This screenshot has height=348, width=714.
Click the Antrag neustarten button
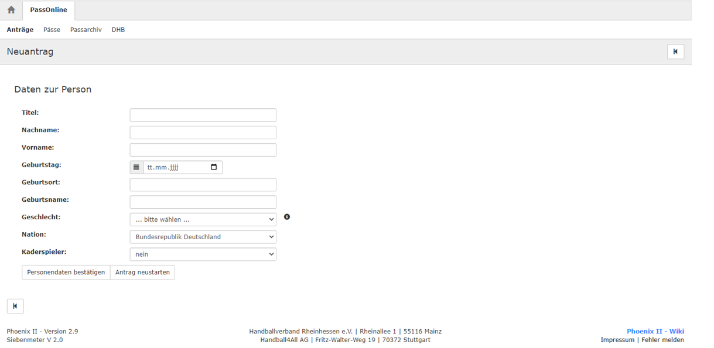[x=142, y=273]
